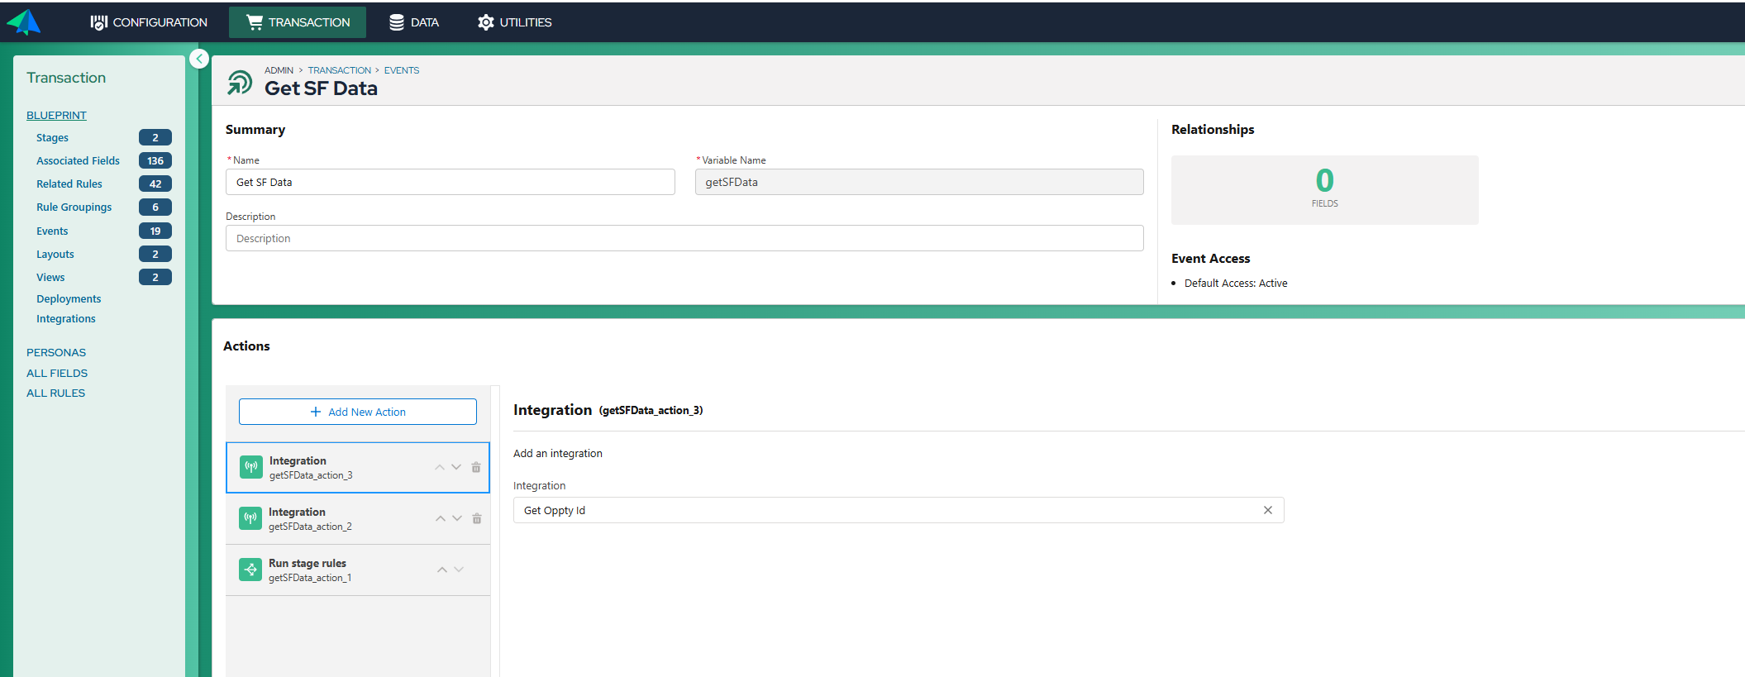Screen dimensions: 1745x677
Task: Open Views in the sidebar
Action: [50, 277]
